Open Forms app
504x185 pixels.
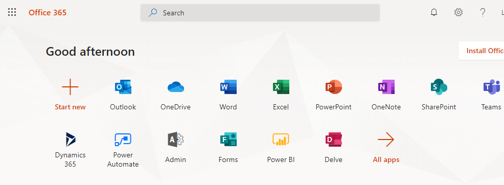228,140
